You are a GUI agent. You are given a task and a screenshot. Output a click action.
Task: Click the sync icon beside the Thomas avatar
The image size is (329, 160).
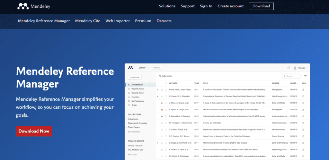(289, 68)
